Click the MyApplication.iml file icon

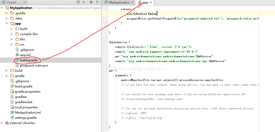tap(12, 113)
